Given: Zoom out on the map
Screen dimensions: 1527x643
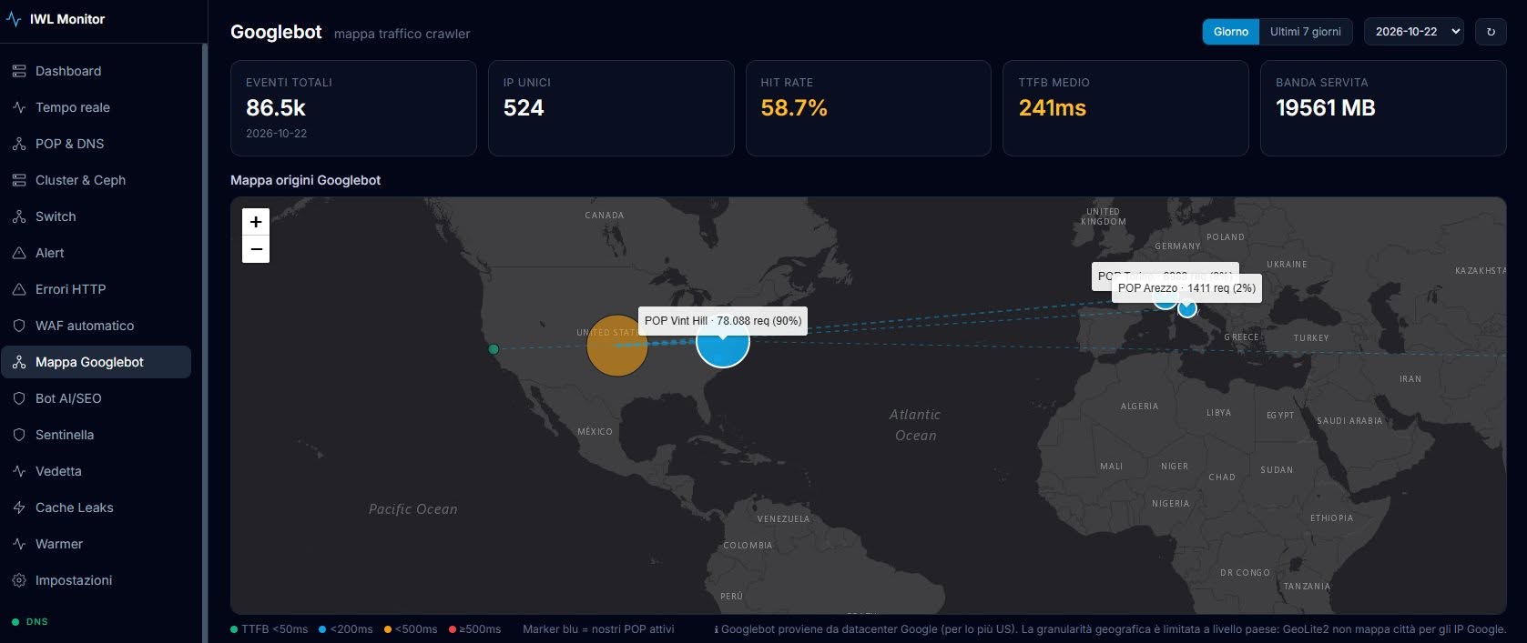Looking at the screenshot, I should pos(256,249).
